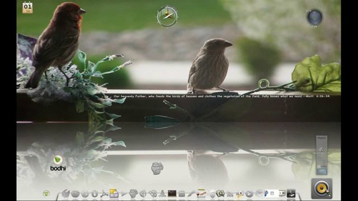Screen dimensions: 358x201
Task: Click the vertical mixer volume slider
Action: [x=322, y=151]
